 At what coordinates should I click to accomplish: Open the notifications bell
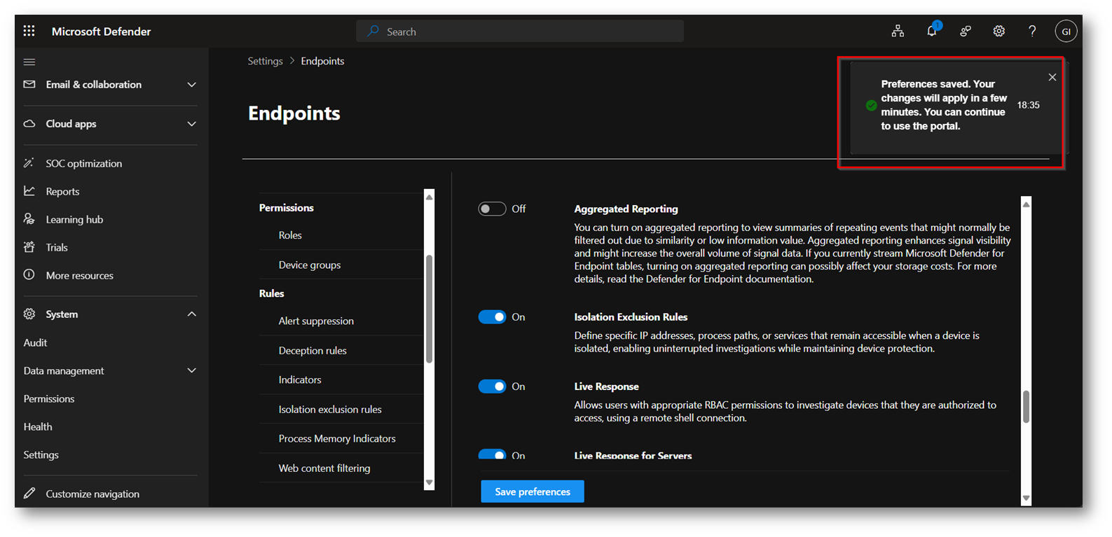[x=931, y=31]
